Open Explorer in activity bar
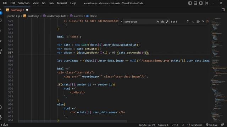227x127 pixels. [1, 11]
